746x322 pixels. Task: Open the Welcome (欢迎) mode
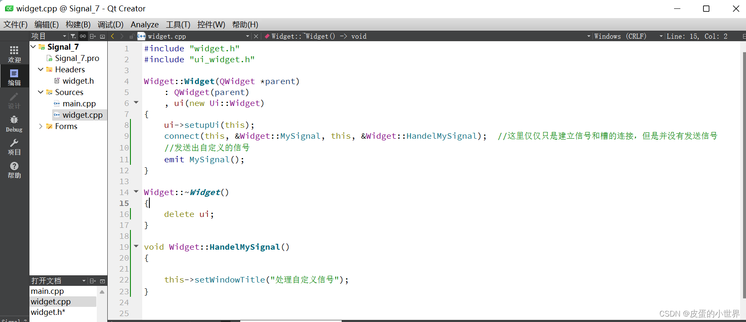[14, 55]
